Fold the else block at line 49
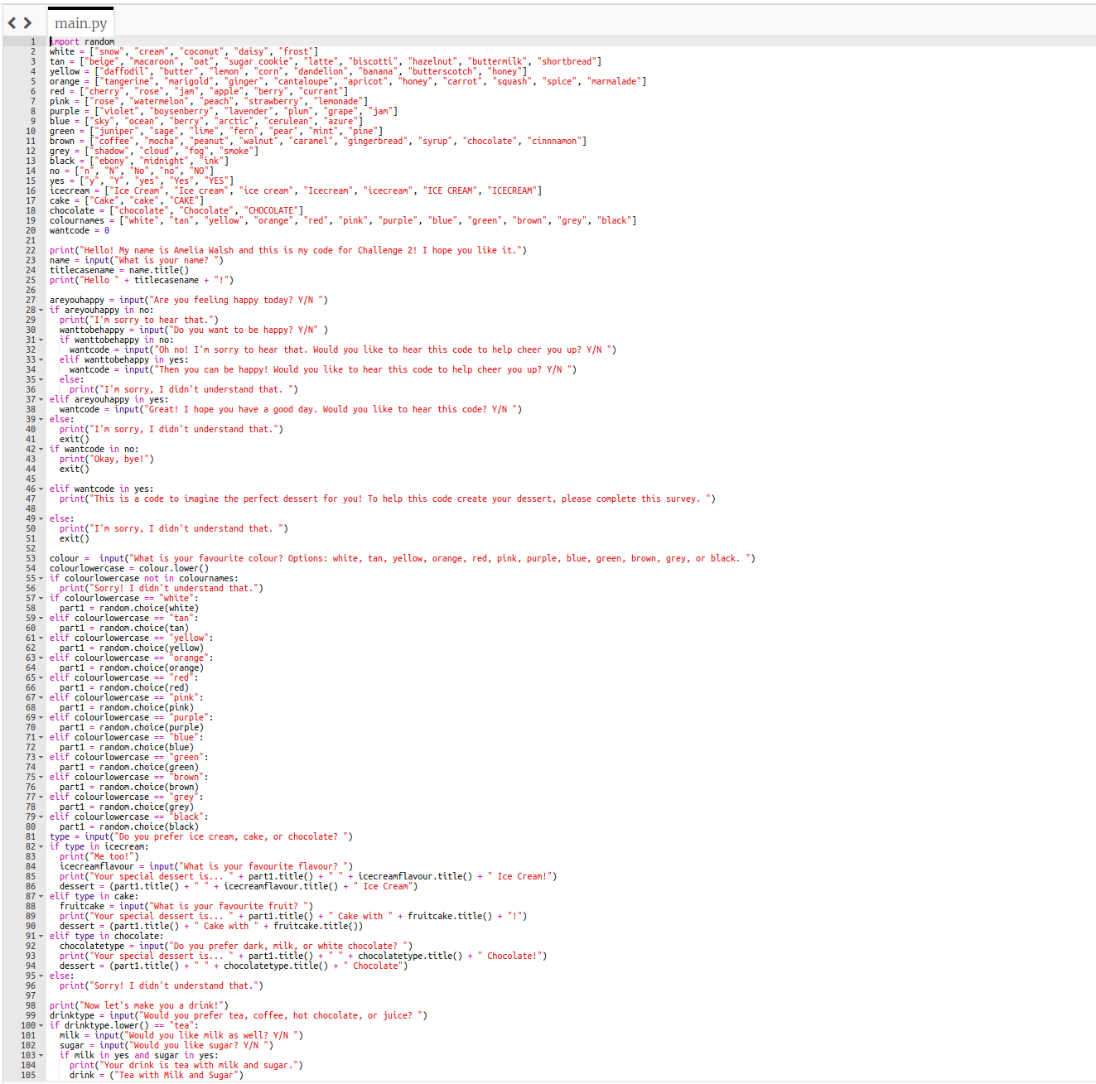 click(41, 519)
